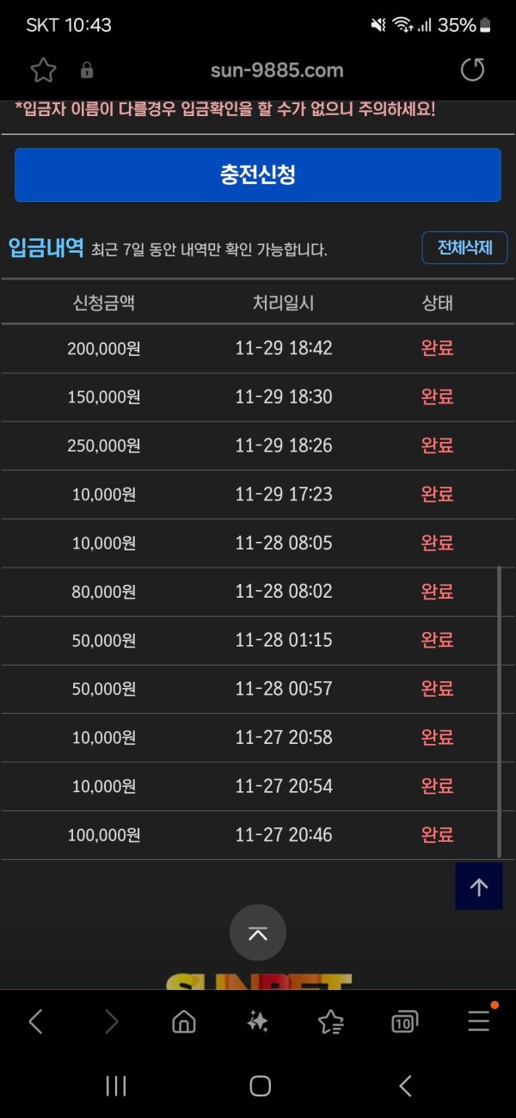Viewport: 516px width, 1118px height.
Task: Tap the bookmark star icon in address bar
Action: (43, 71)
